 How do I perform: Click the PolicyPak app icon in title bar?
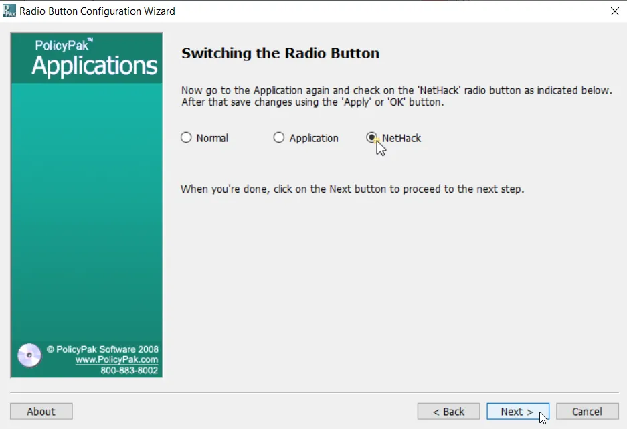pyautogui.click(x=9, y=11)
